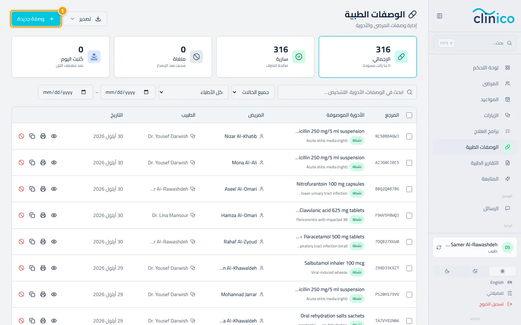Screen dimensions: 521x325
Task: View prescription RC50884GWJ with the eye icon
Action: [54, 136]
